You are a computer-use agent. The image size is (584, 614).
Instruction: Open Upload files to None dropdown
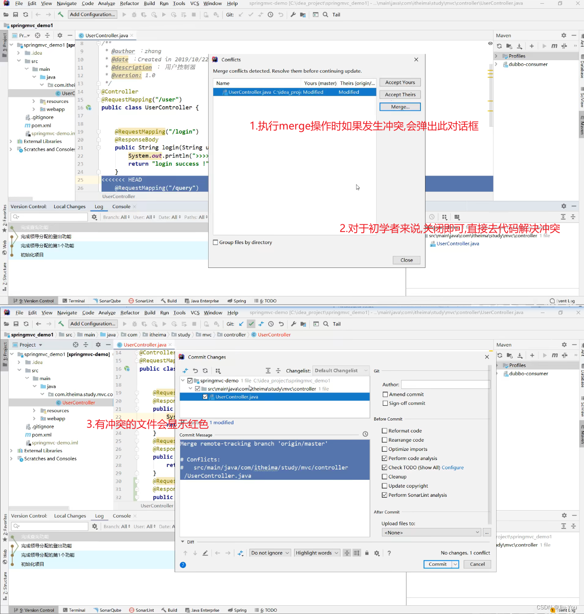431,533
